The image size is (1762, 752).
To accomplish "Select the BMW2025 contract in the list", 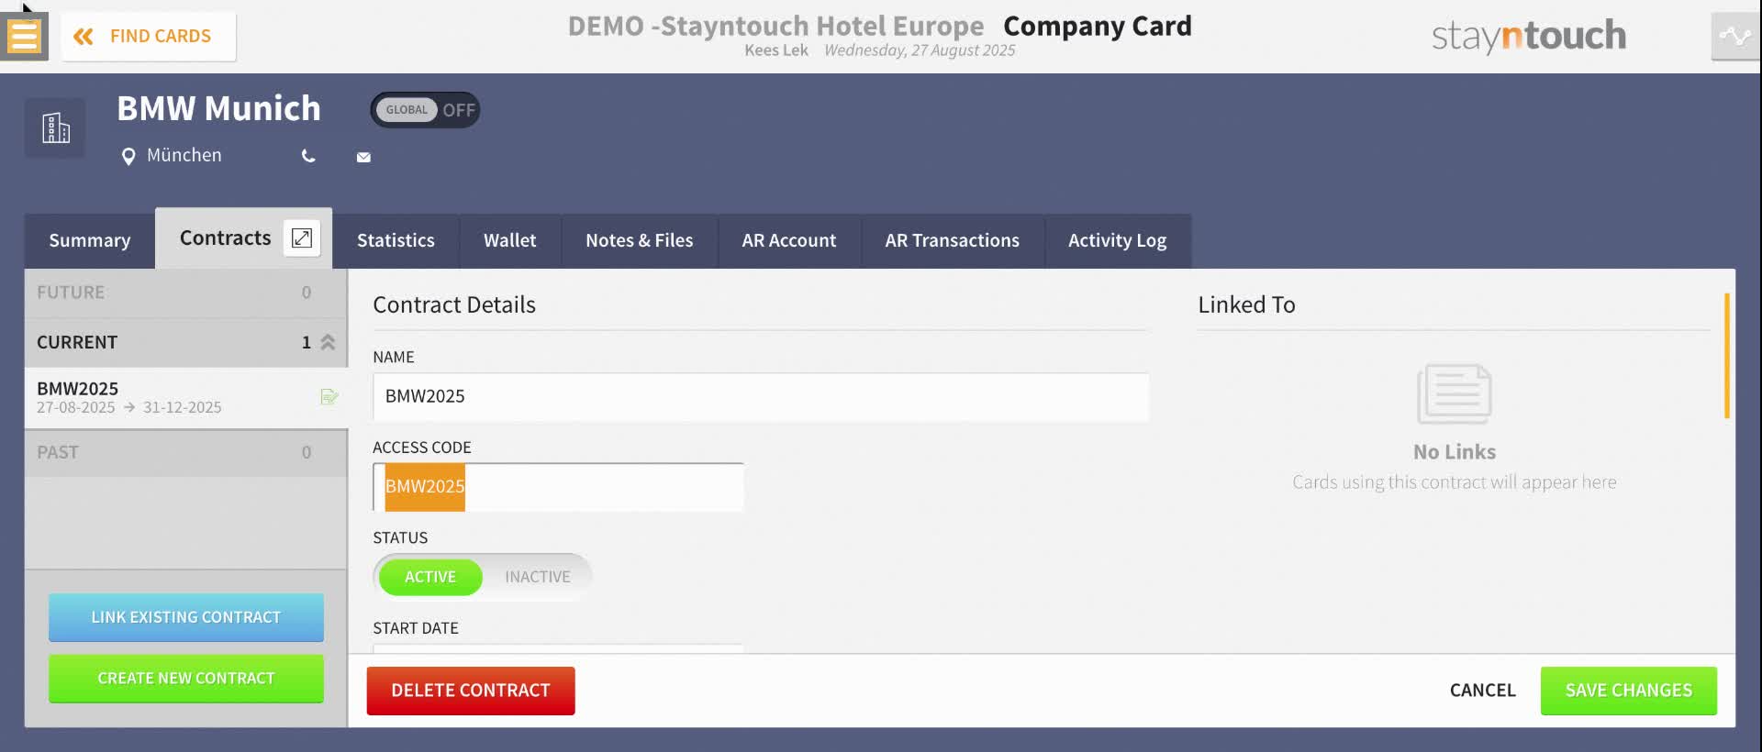I will click(x=185, y=397).
